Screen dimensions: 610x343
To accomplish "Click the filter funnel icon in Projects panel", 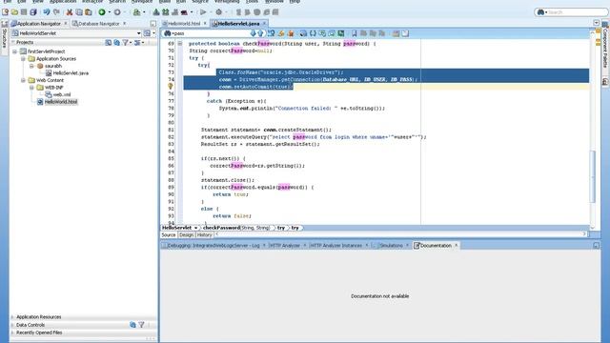I will (125, 42).
